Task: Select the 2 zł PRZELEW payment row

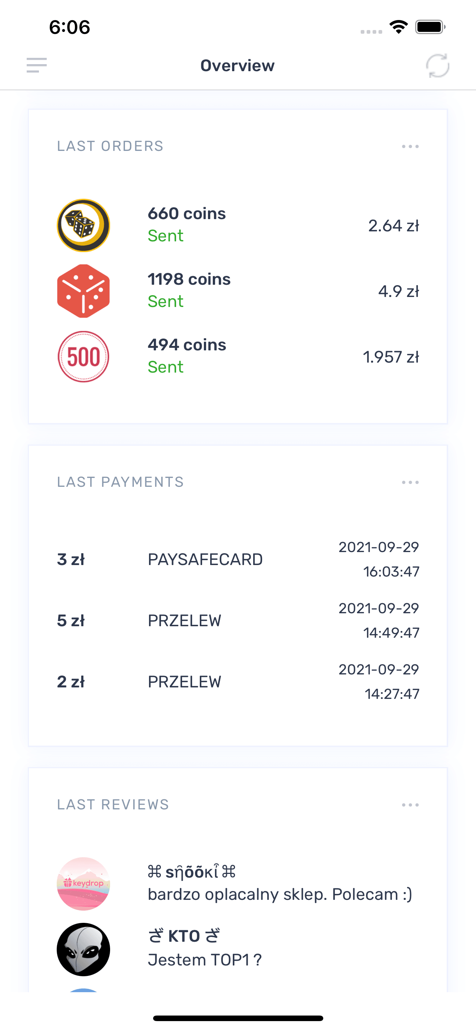Action: (238, 682)
